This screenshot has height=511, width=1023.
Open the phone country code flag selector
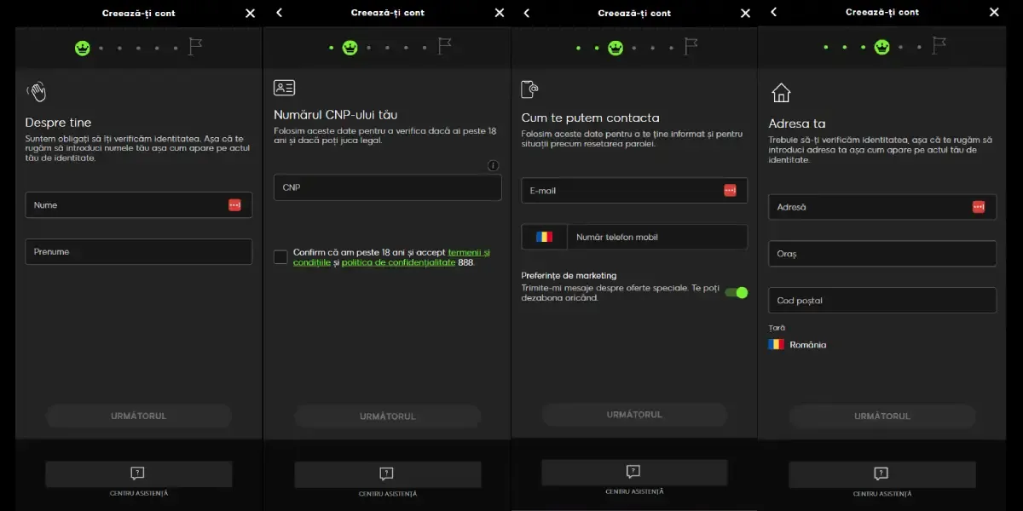544,237
